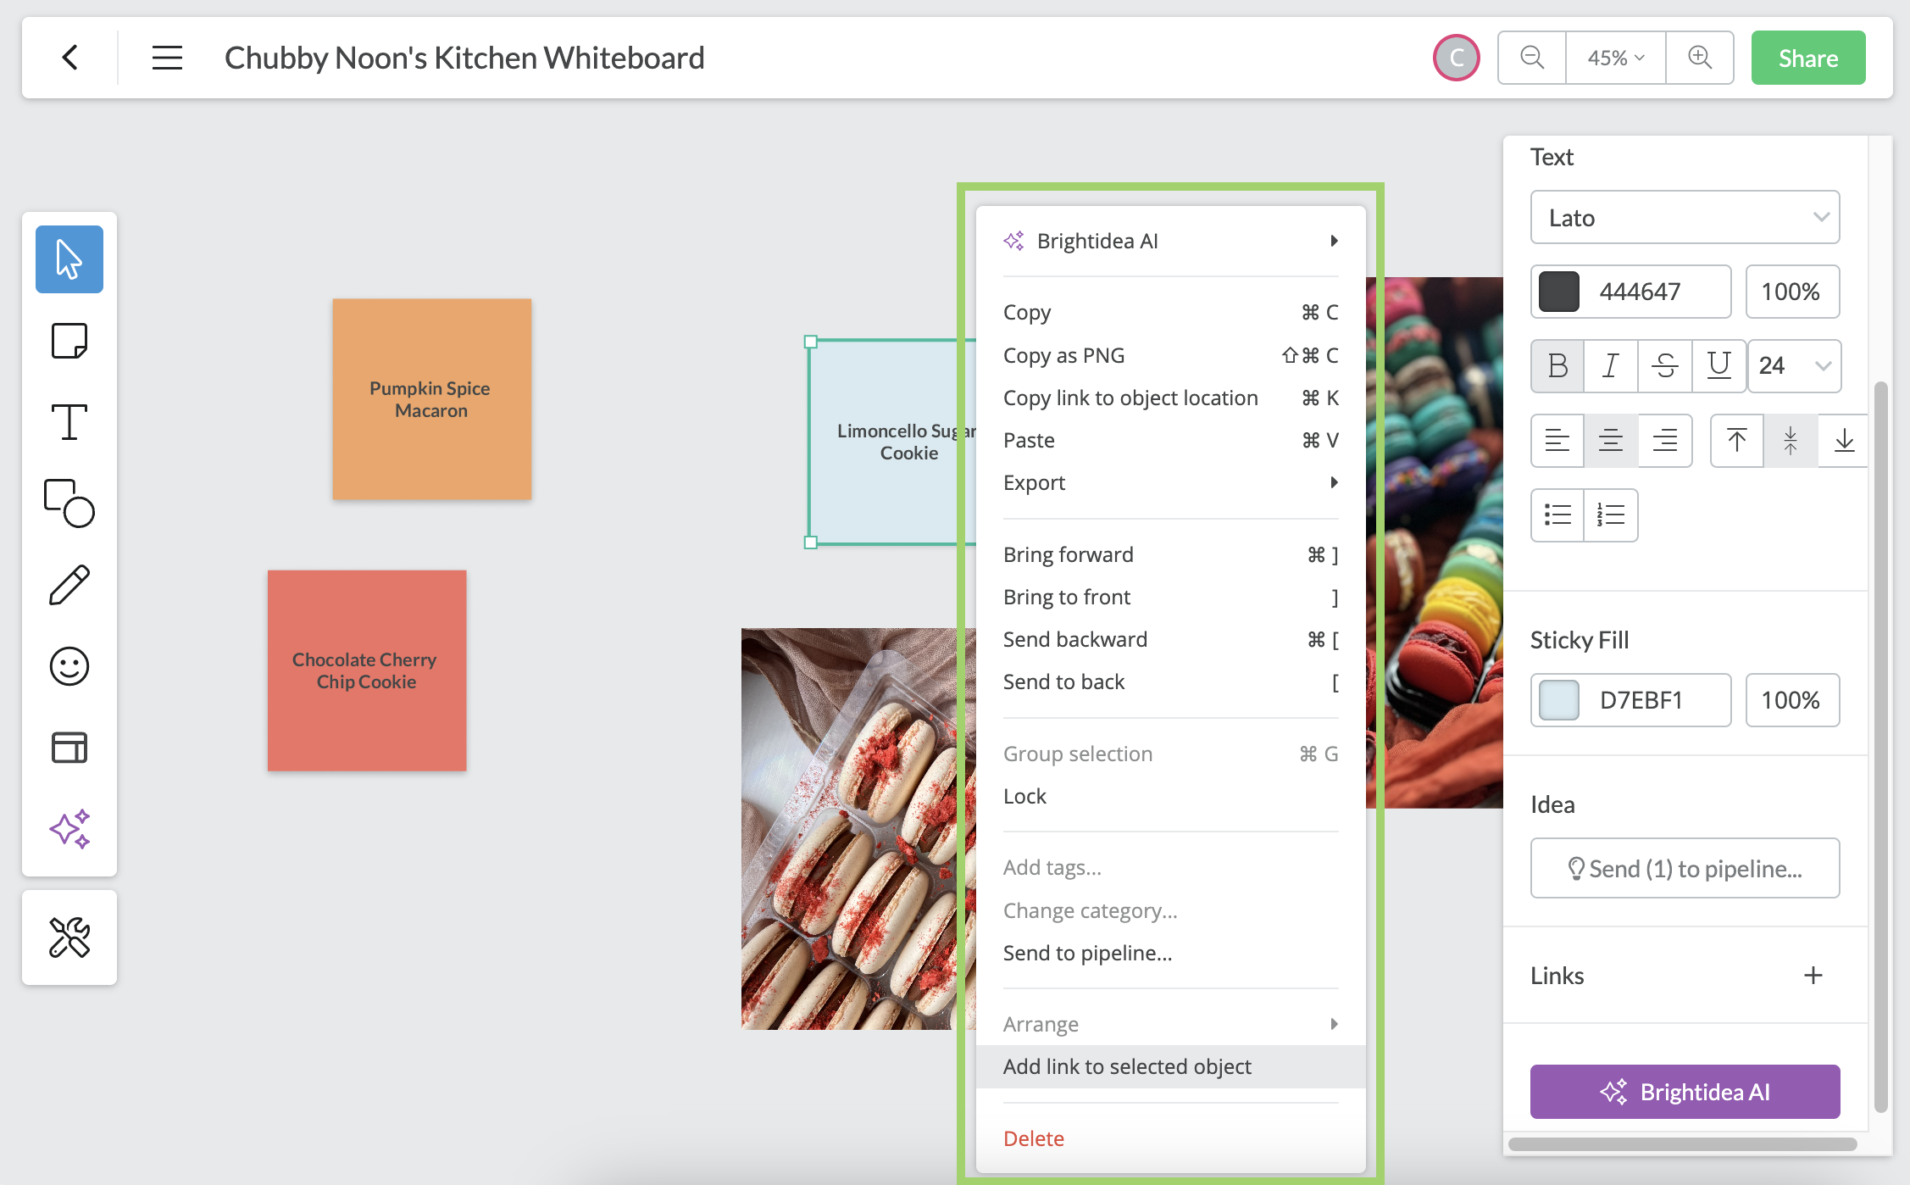This screenshot has width=1910, height=1185.
Task: Open the emoji sticker tool
Action: coord(69,666)
